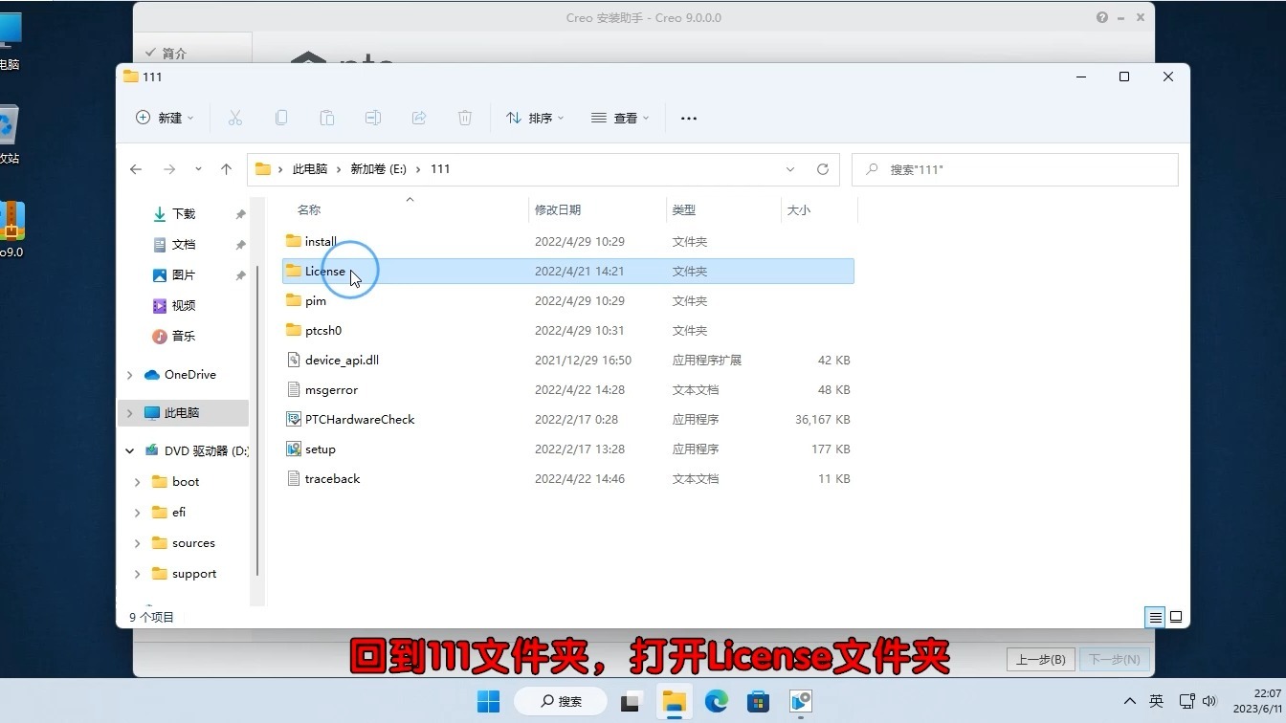Click the up-one-level arrow icon
This screenshot has width=1286, height=723.
(x=227, y=168)
